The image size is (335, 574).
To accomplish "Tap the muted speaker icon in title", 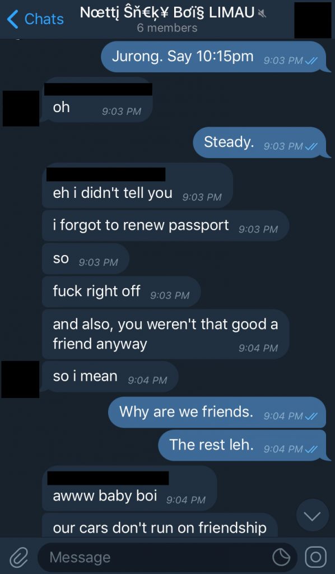I will pyautogui.click(x=262, y=14).
